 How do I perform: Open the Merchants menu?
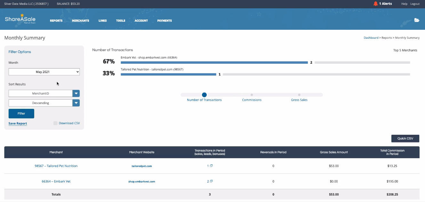tap(81, 20)
